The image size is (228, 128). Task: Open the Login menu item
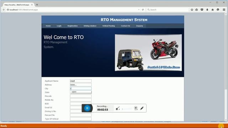(x=59, y=26)
